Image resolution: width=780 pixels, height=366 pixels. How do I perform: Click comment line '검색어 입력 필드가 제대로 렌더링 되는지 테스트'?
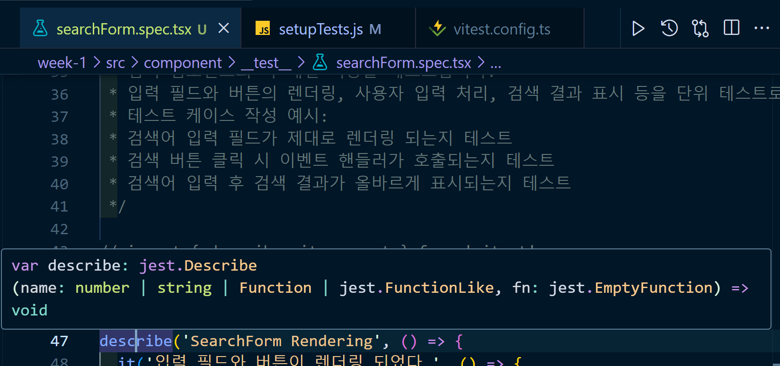tap(320, 138)
